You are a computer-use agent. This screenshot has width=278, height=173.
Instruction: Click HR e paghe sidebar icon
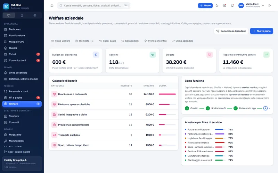(6, 98)
